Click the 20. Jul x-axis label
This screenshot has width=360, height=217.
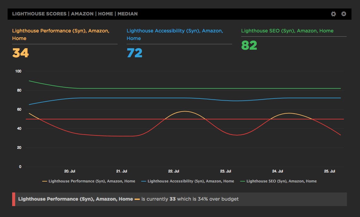[x=70, y=171]
